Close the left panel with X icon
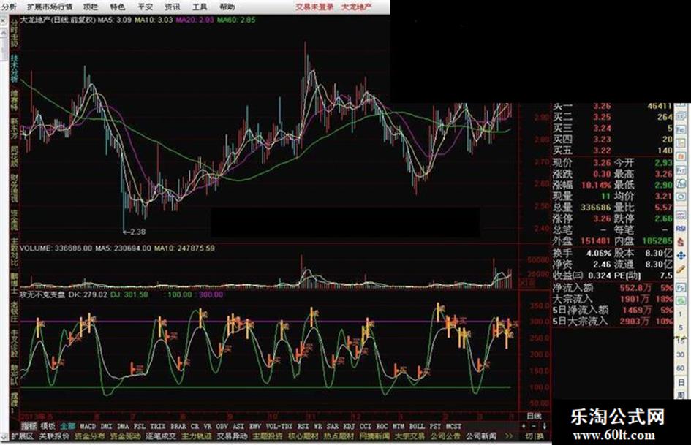 coord(4,21)
